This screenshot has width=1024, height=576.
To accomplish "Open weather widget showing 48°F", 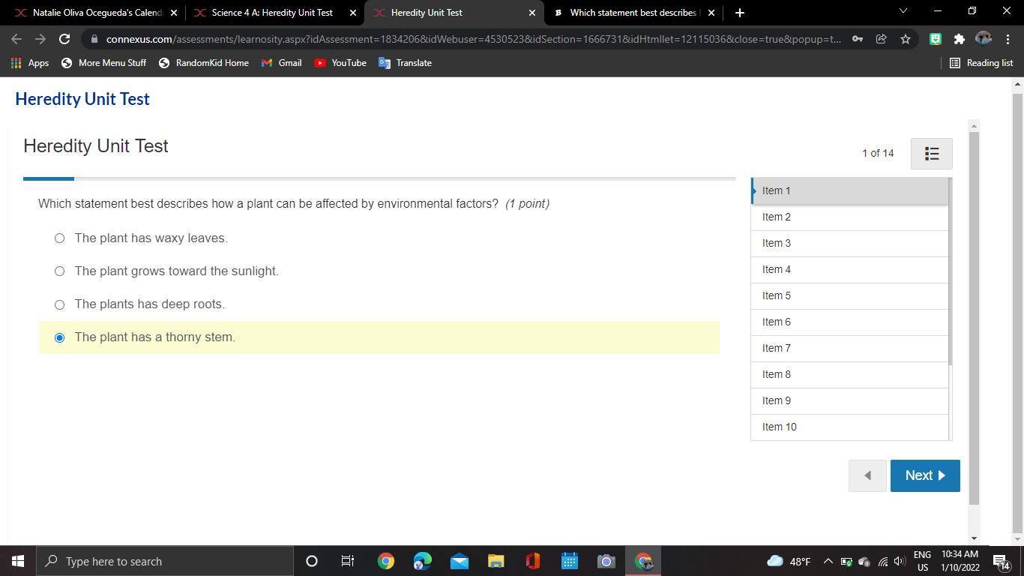I will coord(789,561).
